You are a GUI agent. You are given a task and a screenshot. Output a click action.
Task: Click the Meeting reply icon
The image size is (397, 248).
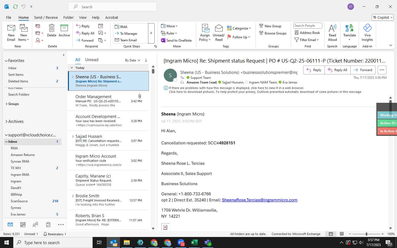pos(101,26)
